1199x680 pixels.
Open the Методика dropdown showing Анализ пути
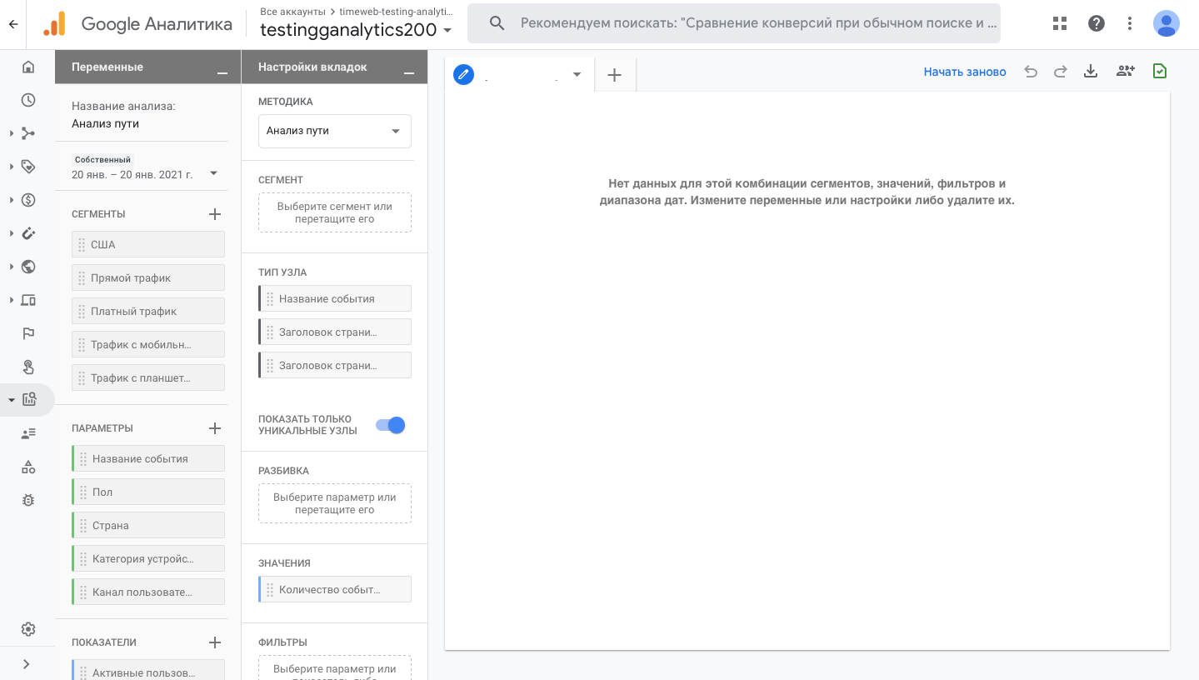(334, 131)
